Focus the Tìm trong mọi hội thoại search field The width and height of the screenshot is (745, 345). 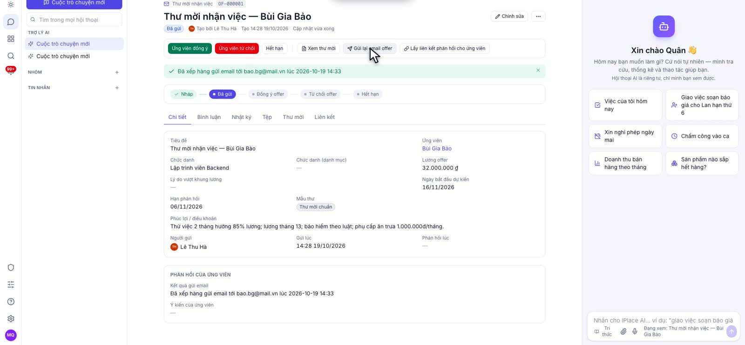[74, 20]
